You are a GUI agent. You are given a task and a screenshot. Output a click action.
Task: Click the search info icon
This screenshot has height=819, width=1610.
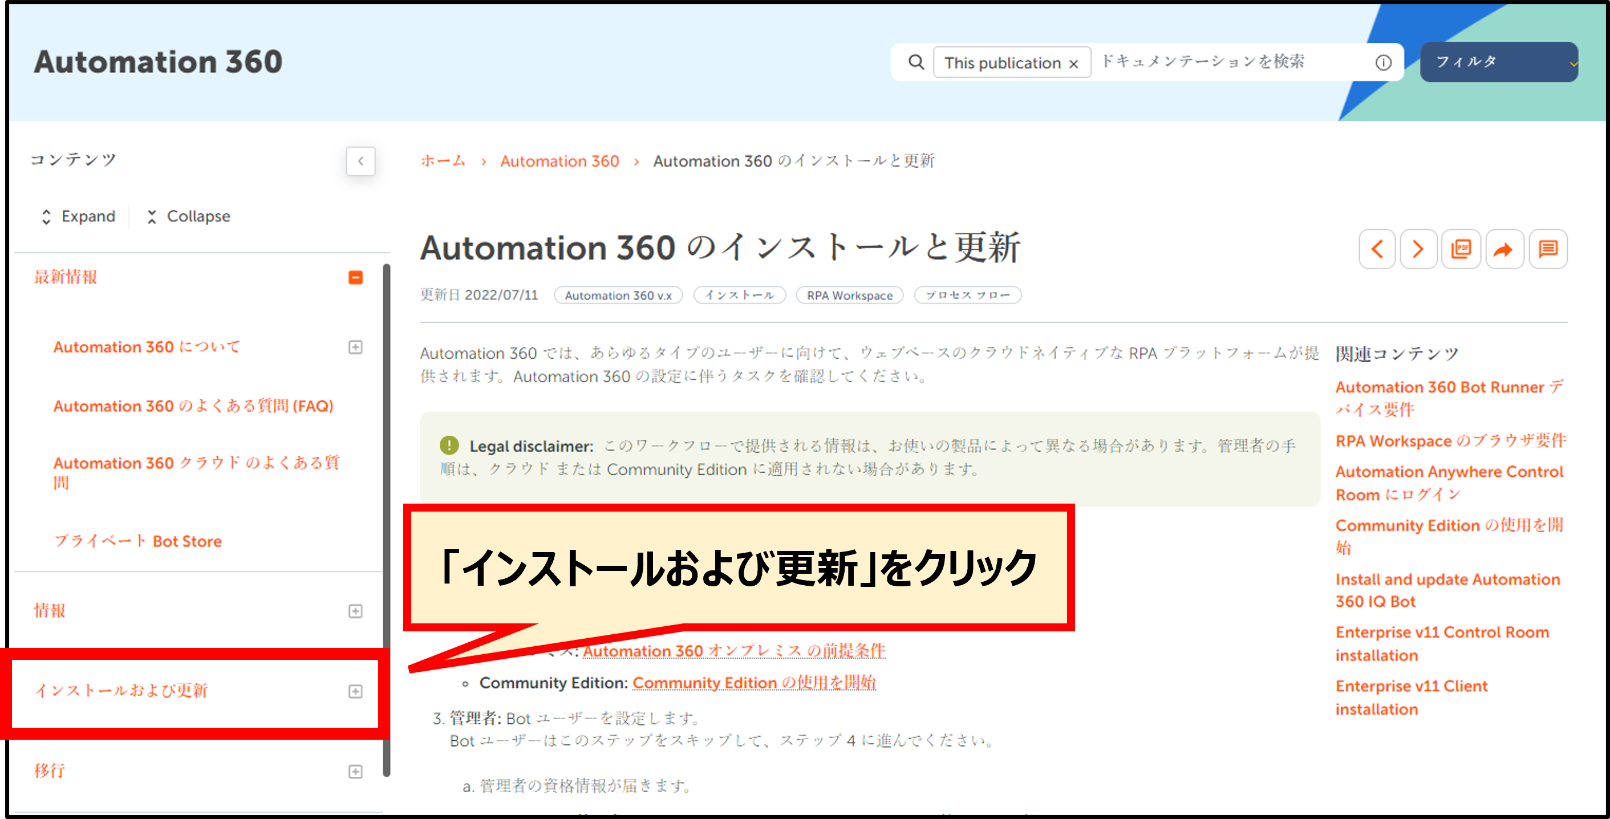pyautogui.click(x=1383, y=62)
